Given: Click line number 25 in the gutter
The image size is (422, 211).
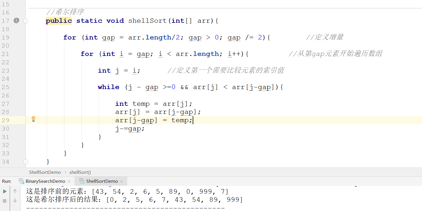Looking at the screenshot, I should click(x=5, y=87).
